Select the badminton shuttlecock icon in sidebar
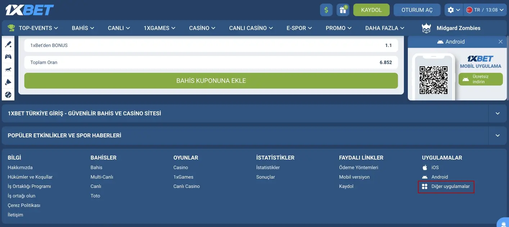This screenshot has width=509, height=227. point(8,82)
